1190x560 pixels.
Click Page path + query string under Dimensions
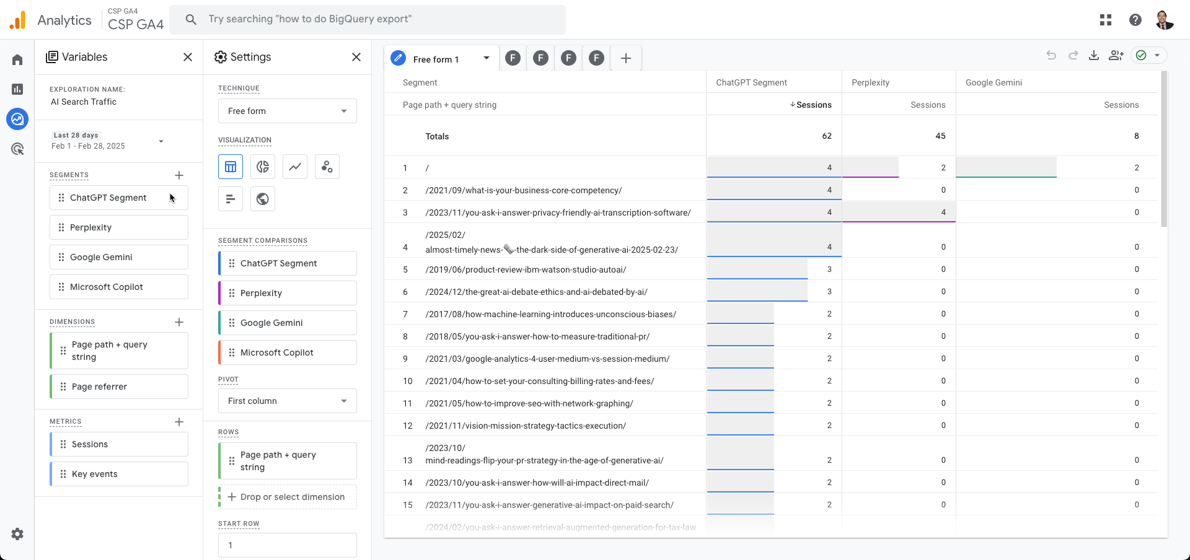(x=119, y=351)
